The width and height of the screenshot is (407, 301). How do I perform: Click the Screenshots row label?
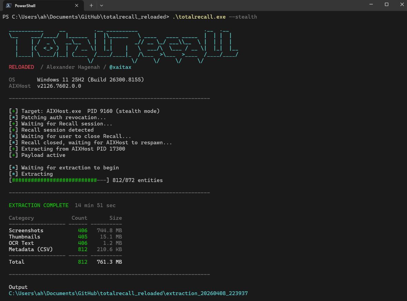(x=26, y=231)
